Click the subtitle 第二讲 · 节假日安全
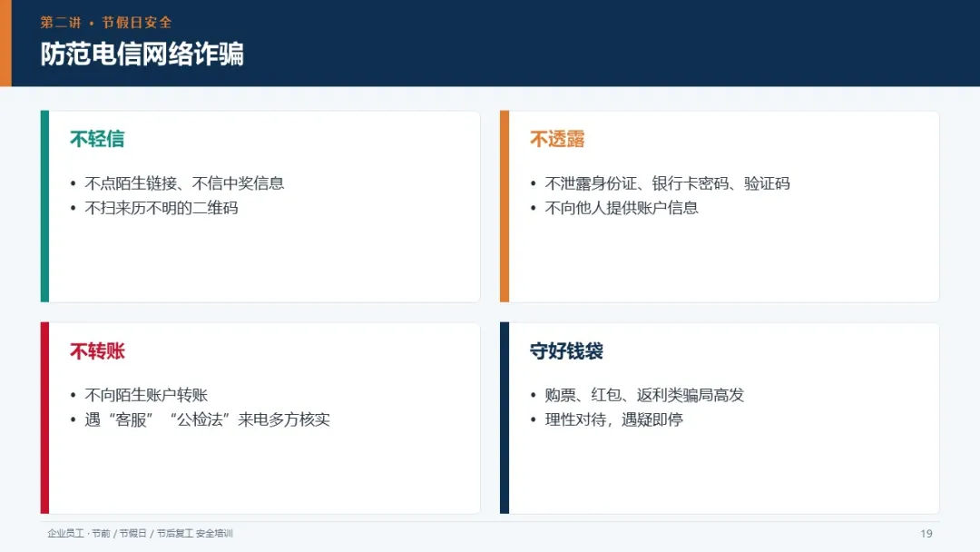The height and width of the screenshot is (552, 980). click(106, 23)
